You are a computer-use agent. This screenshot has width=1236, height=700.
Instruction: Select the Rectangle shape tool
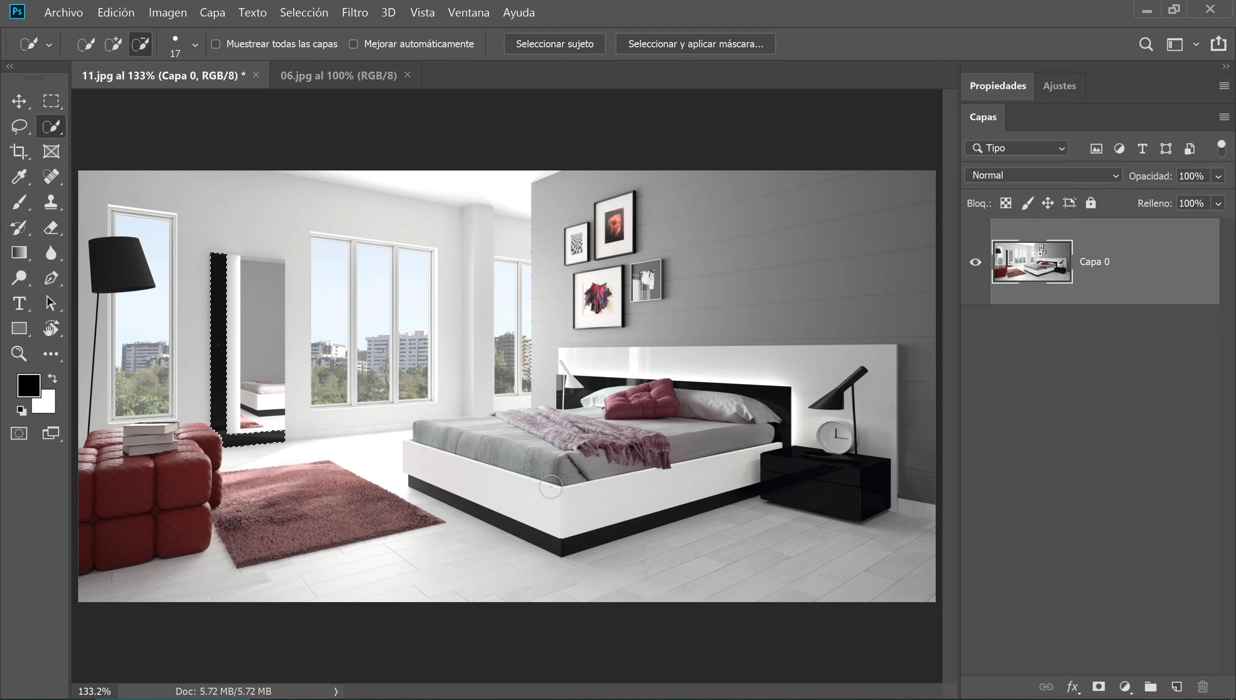19,328
